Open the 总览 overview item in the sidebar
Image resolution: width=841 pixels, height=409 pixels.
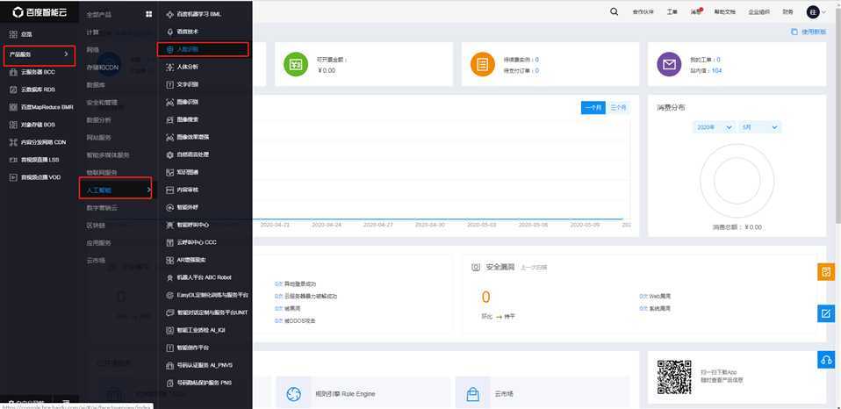(x=21, y=34)
